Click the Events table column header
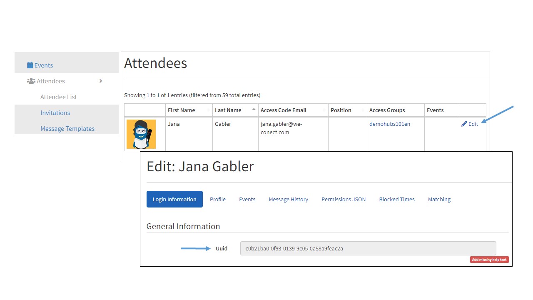Image resolution: width=533 pixels, height=300 pixels. point(442,110)
